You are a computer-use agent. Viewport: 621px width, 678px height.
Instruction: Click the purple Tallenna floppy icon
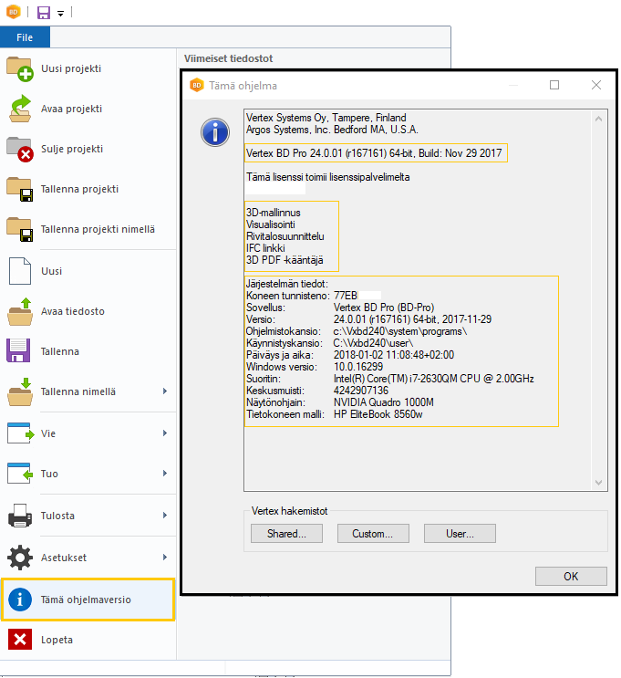click(20, 351)
